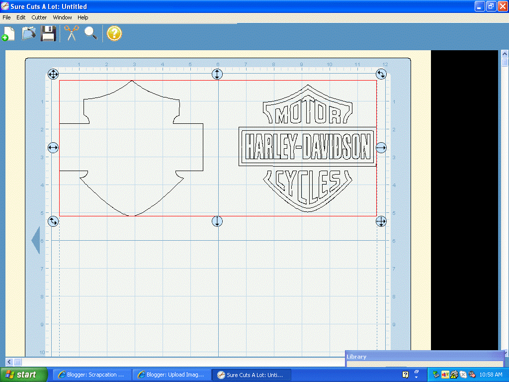Open the File menu

[x=6, y=17]
